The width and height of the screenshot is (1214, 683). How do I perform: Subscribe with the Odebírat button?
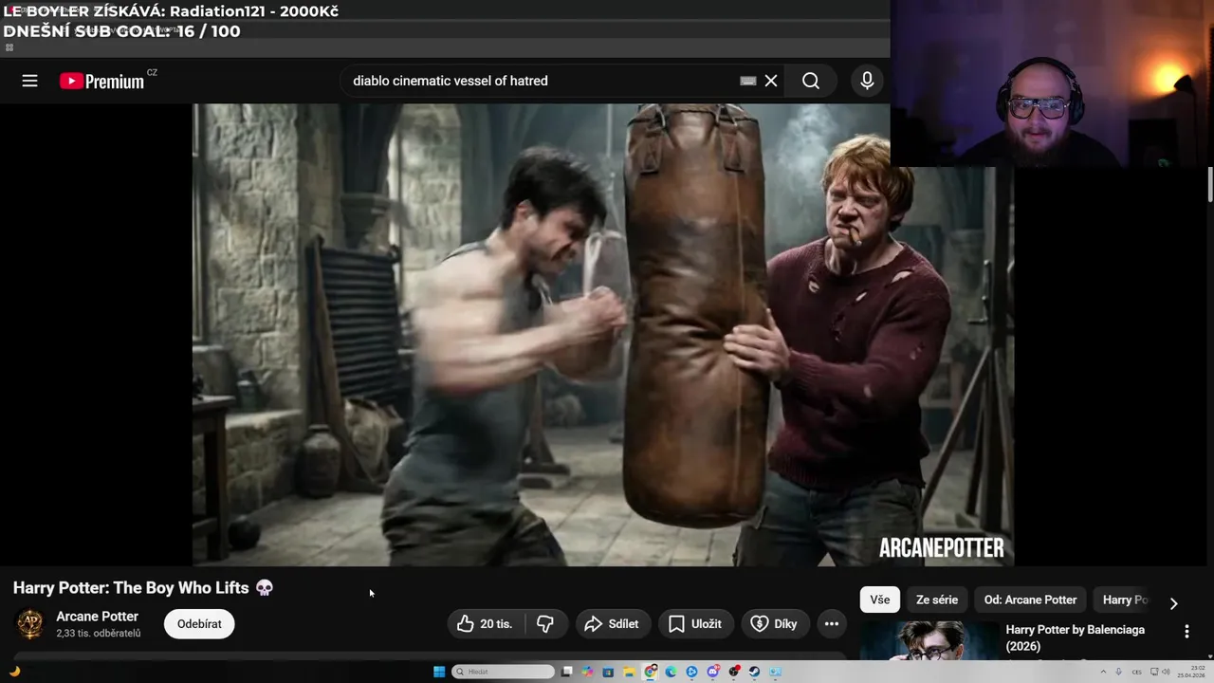tap(199, 623)
